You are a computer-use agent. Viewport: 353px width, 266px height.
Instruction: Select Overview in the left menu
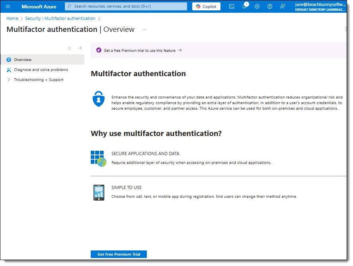pos(23,60)
